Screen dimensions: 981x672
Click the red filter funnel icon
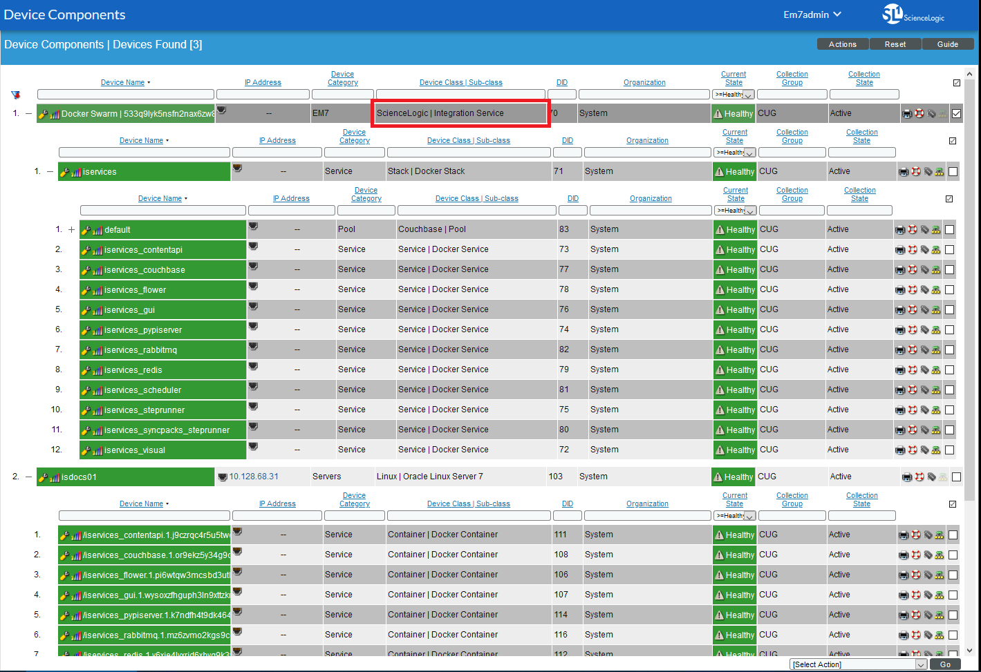click(15, 95)
